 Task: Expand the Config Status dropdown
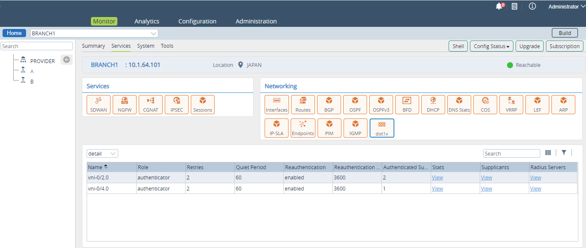(492, 46)
